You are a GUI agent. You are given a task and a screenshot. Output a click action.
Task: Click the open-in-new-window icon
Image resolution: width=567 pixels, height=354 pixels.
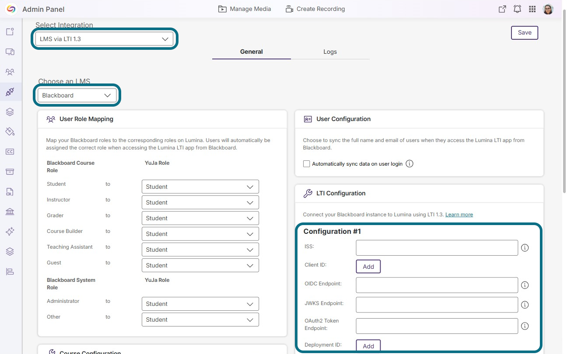point(502,9)
